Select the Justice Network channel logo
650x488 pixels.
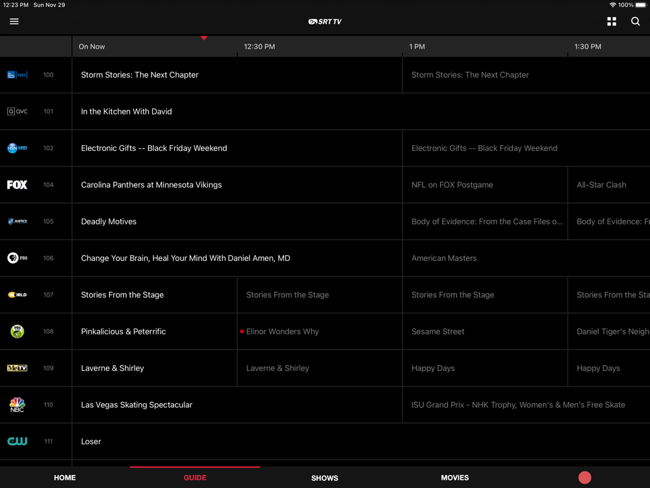click(18, 221)
